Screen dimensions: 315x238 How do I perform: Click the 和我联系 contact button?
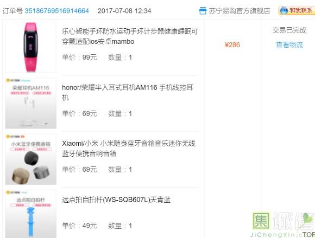click(x=297, y=11)
